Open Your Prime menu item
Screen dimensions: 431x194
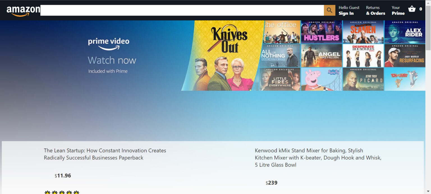click(398, 10)
